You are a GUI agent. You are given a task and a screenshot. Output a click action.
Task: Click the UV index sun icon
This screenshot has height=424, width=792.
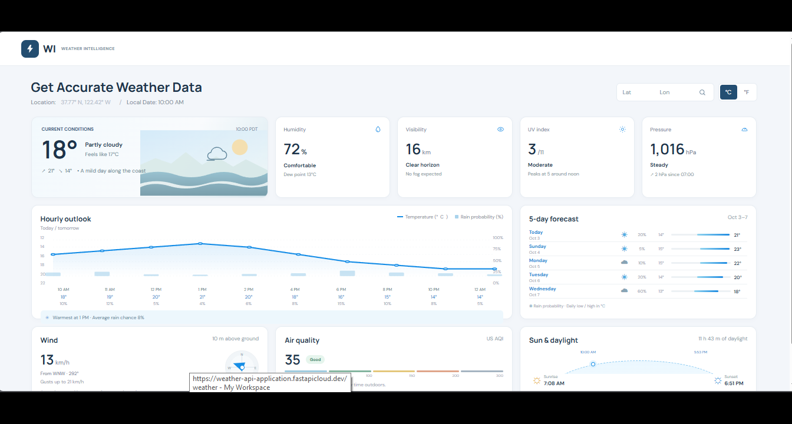[622, 130]
